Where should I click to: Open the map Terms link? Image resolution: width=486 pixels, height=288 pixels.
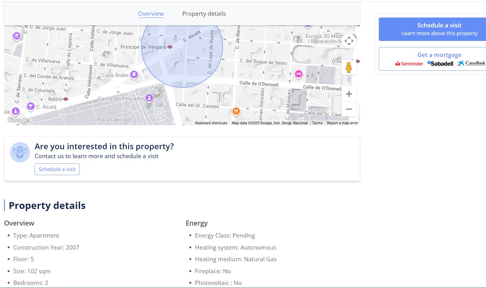click(317, 123)
